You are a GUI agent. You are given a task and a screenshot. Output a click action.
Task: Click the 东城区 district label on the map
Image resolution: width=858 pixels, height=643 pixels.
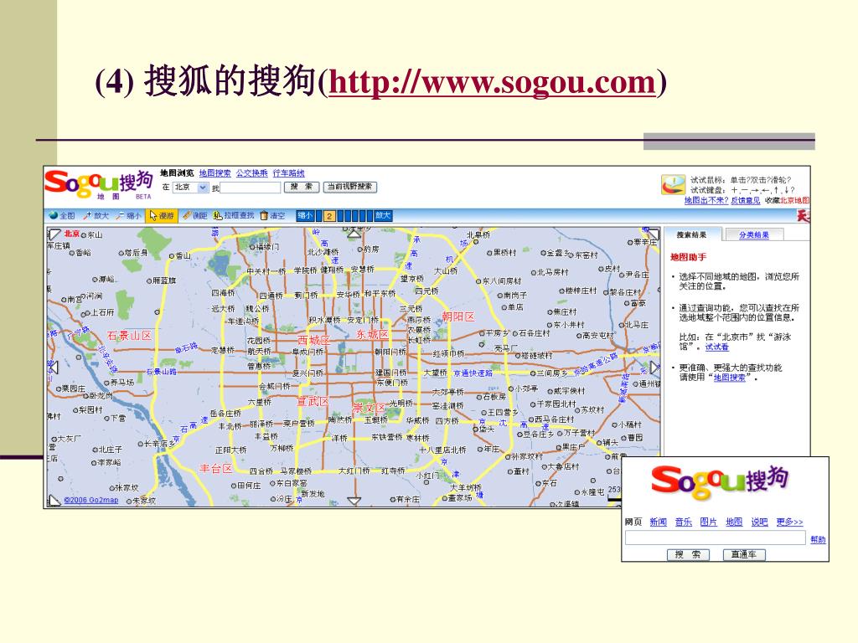tap(373, 334)
